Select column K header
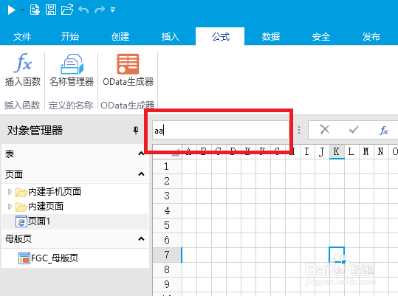398x296 pixels. coord(337,151)
